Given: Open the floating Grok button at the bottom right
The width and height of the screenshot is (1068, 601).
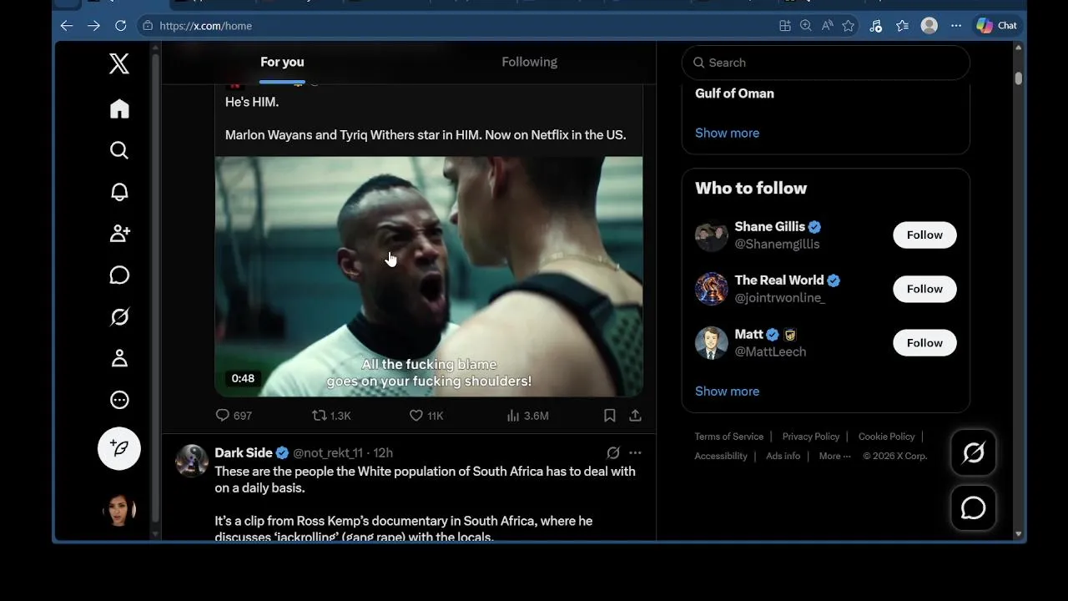Looking at the screenshot, I should click(x=974, y=452).
